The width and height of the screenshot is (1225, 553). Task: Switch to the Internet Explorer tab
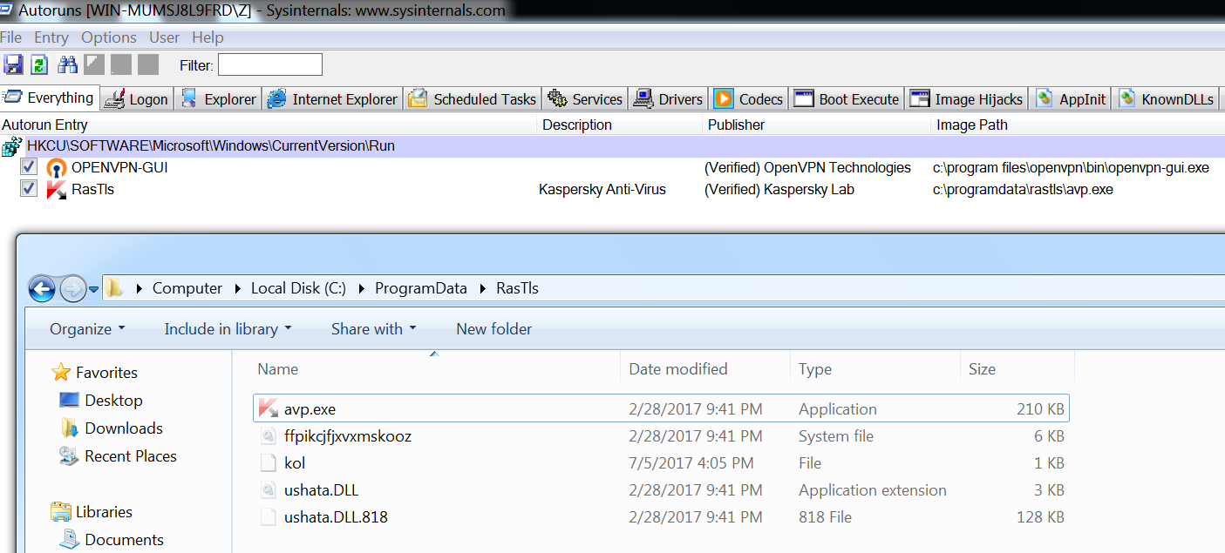point(332,99)
